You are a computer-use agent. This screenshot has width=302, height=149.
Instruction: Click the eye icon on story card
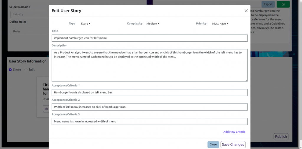point(46,109)
